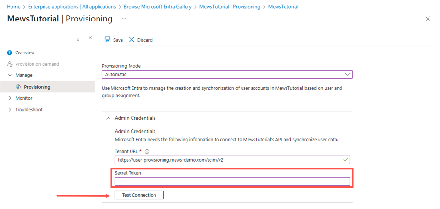Click the Save label in toolbar
This screenshot has height=209, width=440.
click(118, 40)
